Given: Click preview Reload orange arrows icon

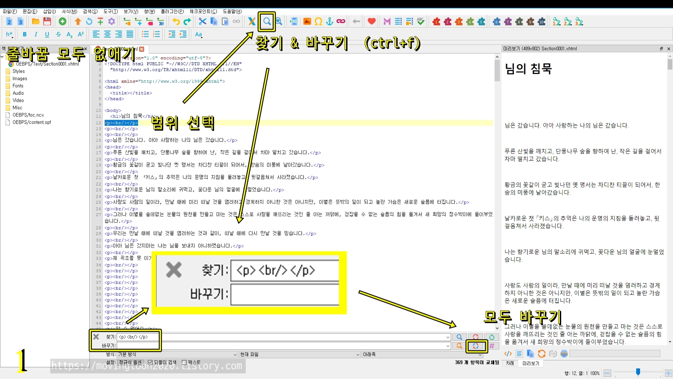Looking at the screenshot, I should tap(542, 354).
